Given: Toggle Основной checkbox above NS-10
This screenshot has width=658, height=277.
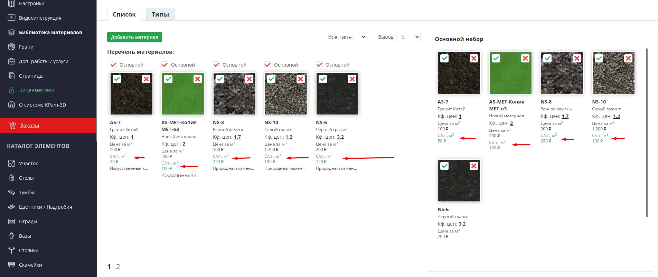Looking at the screenshot, I should click(x=267, y=65).
